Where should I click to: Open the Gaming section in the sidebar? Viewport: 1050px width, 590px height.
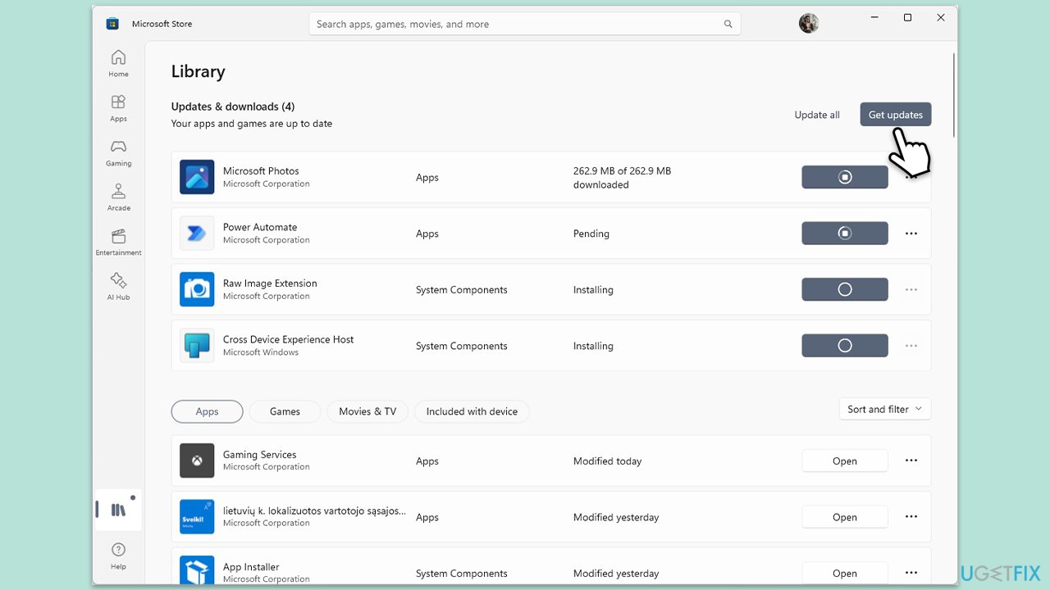118,152
